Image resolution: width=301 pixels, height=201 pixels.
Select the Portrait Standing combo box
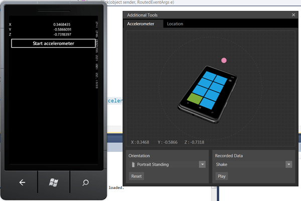click(168, 164)
